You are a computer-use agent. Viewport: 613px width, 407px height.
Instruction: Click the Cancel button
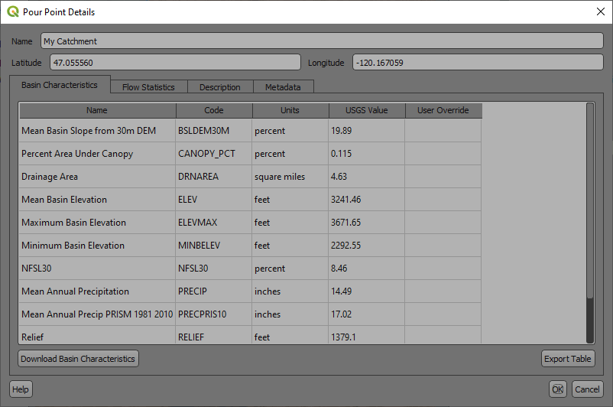point(587,389)
